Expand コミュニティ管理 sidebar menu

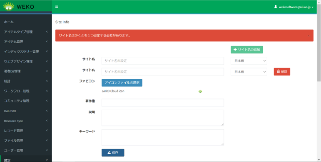tap(26, 101)
